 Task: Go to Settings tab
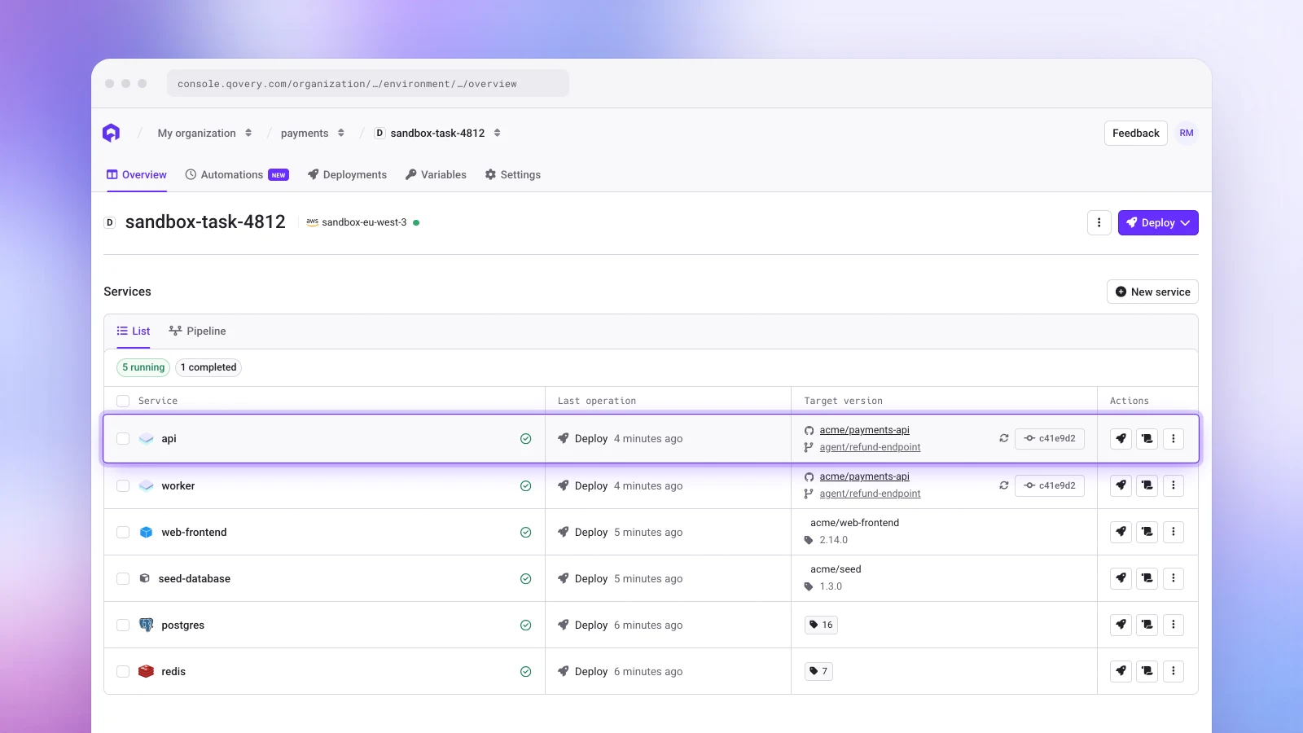coord(513,174)
